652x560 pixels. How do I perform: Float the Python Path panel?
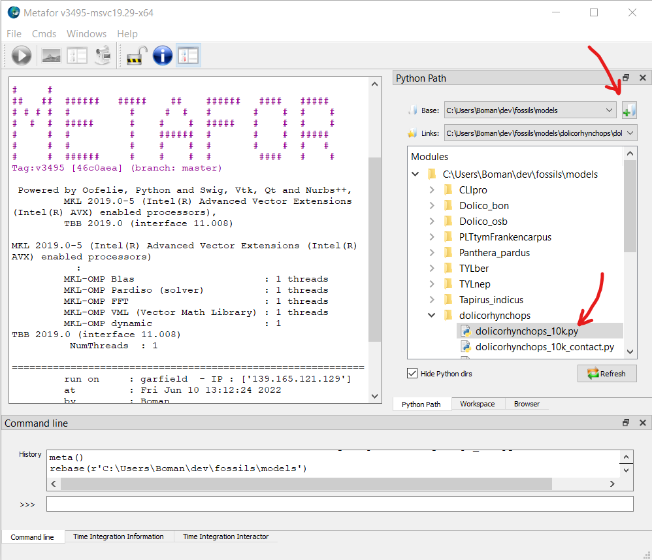[626, 78]
